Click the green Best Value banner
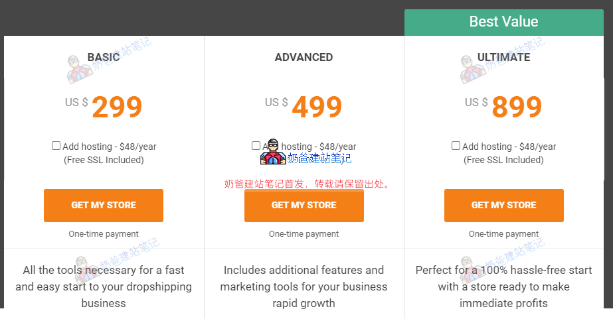The width and height of the screenshot is (613, 319). 503,21
